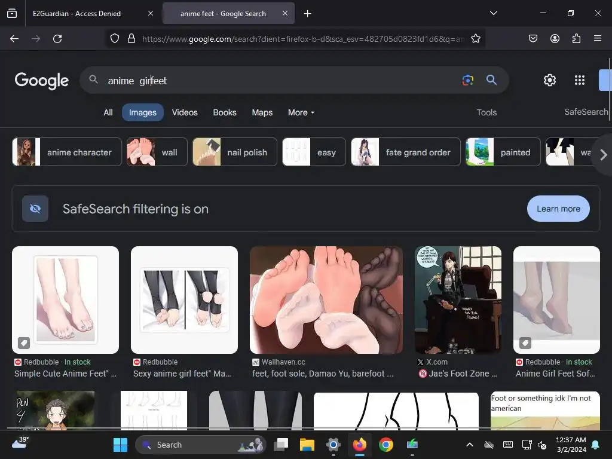The image size is (612, 459).
Task: Click Learn more about SafeSearch filtering
Action: point(558,209)
